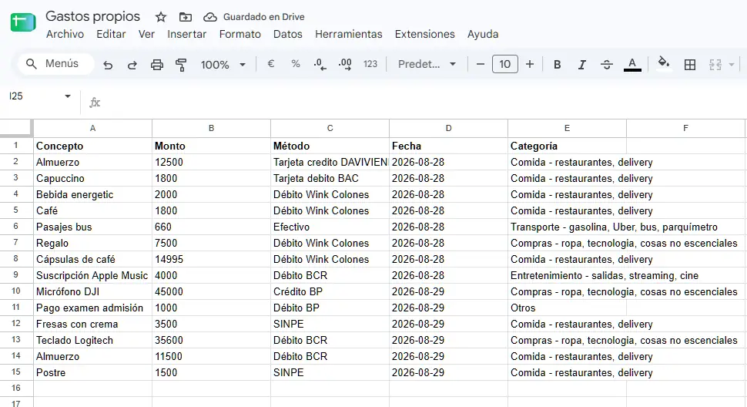Star the Gastos propios document
Viewport: 747px width, 407px height.
161,17
